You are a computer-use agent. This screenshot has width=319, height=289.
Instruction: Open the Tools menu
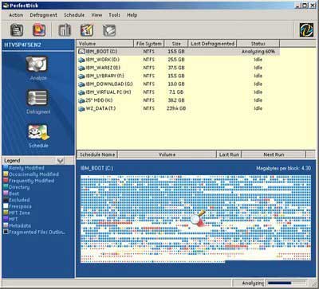pos(115,15)
